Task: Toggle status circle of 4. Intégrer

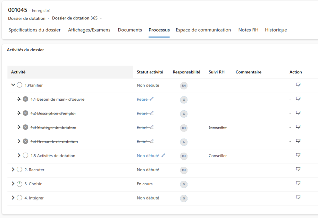Action: pyautogui.click(x=19, y=198)
